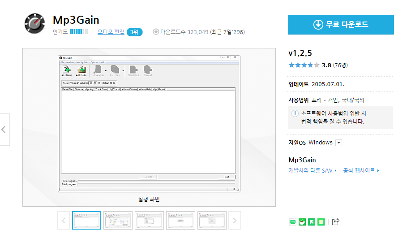Open Options menu in the preview screenshot
Image resolution: width=407 pixels, height=252 pixels.
94,62
